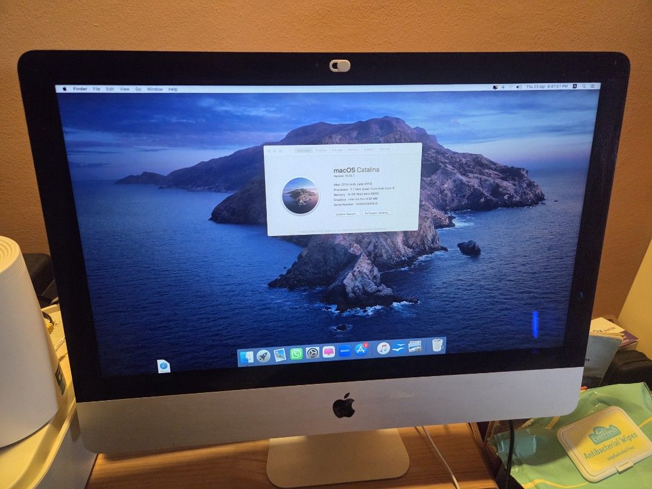Switch to the Displays tab
652x489 pixels.
(x=321, y=150)
